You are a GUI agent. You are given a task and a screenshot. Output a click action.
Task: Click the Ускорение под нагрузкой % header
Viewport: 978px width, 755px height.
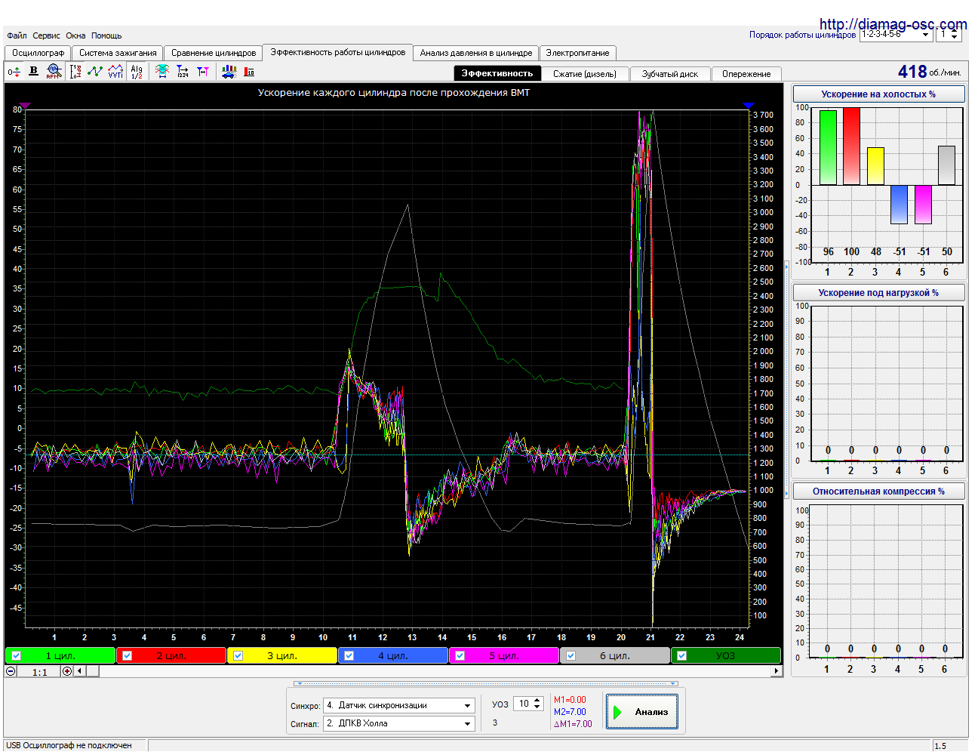coord(878,293)
